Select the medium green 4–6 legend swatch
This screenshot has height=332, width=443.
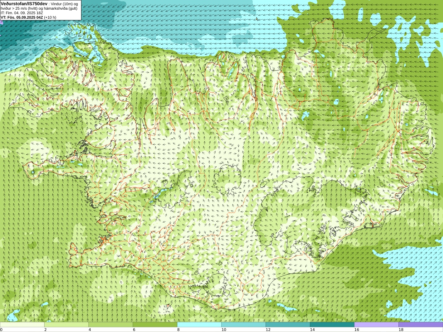[x=111, y=325]
